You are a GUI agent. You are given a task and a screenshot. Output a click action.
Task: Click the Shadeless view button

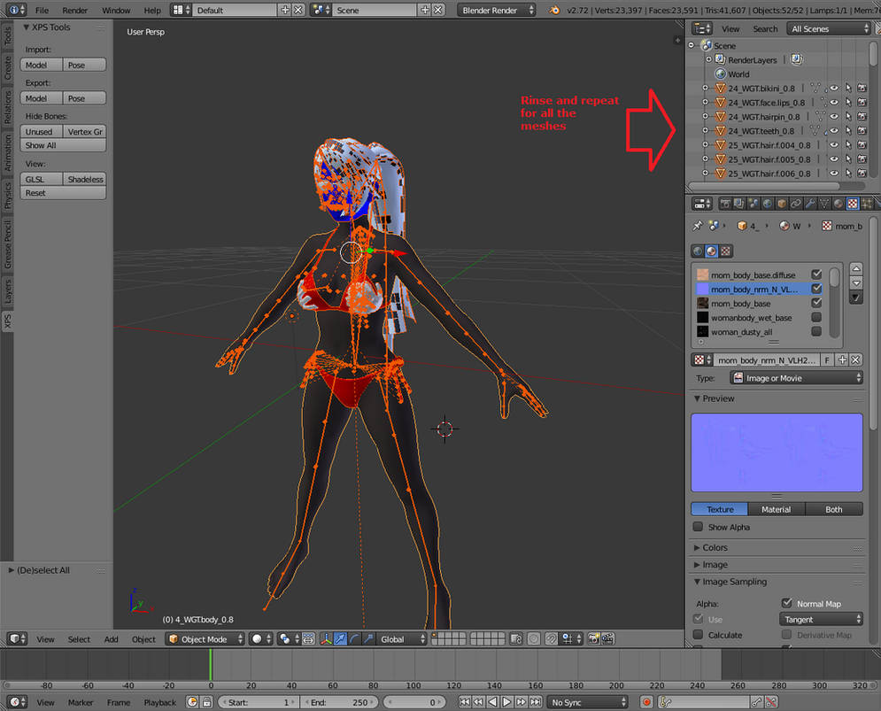coord(85,179)
